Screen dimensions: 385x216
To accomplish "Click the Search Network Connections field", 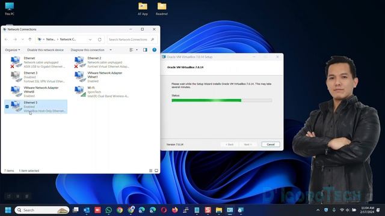I will tap(132, 40).
